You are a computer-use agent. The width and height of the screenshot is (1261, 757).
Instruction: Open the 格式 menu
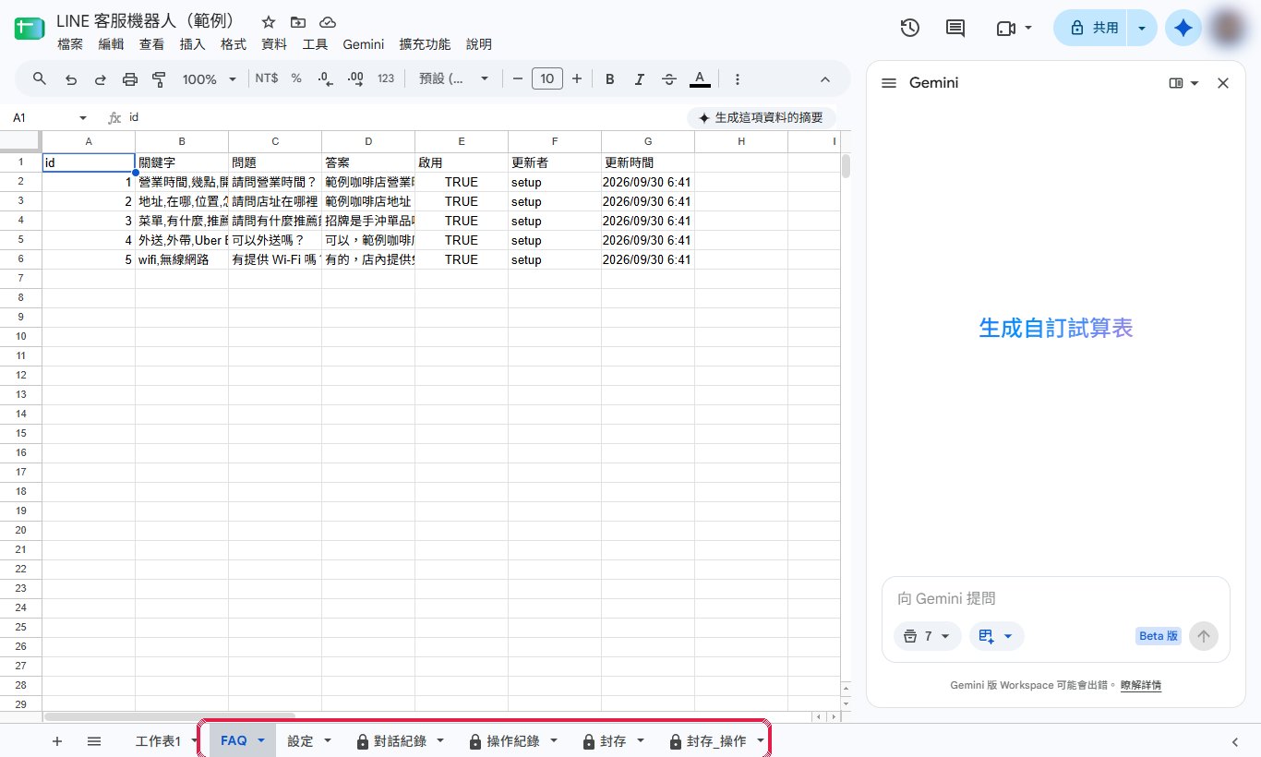point(234,44)
